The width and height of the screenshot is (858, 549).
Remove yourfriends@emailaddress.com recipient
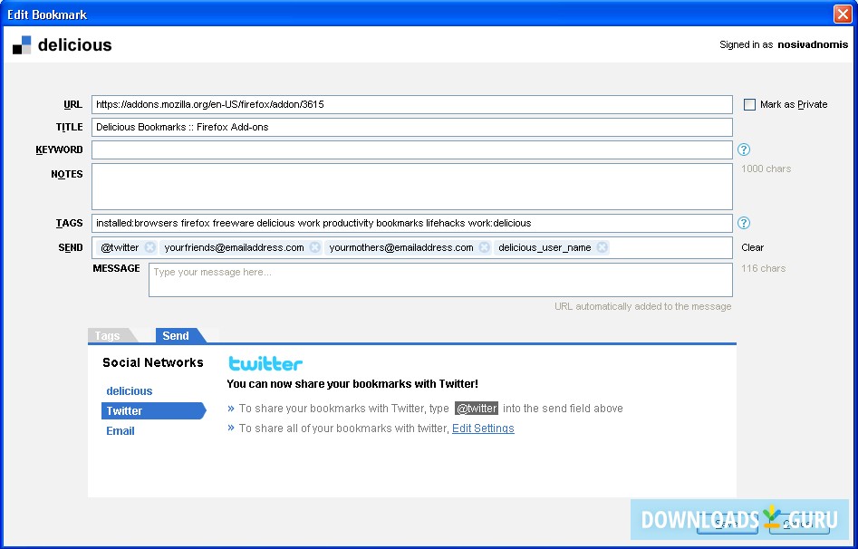[315, 247]
